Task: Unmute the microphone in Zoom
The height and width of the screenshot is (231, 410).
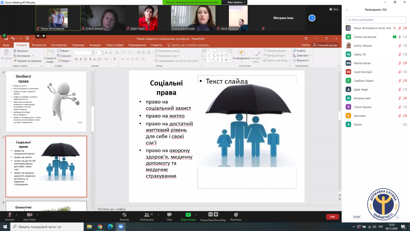Action: (10, 215)
